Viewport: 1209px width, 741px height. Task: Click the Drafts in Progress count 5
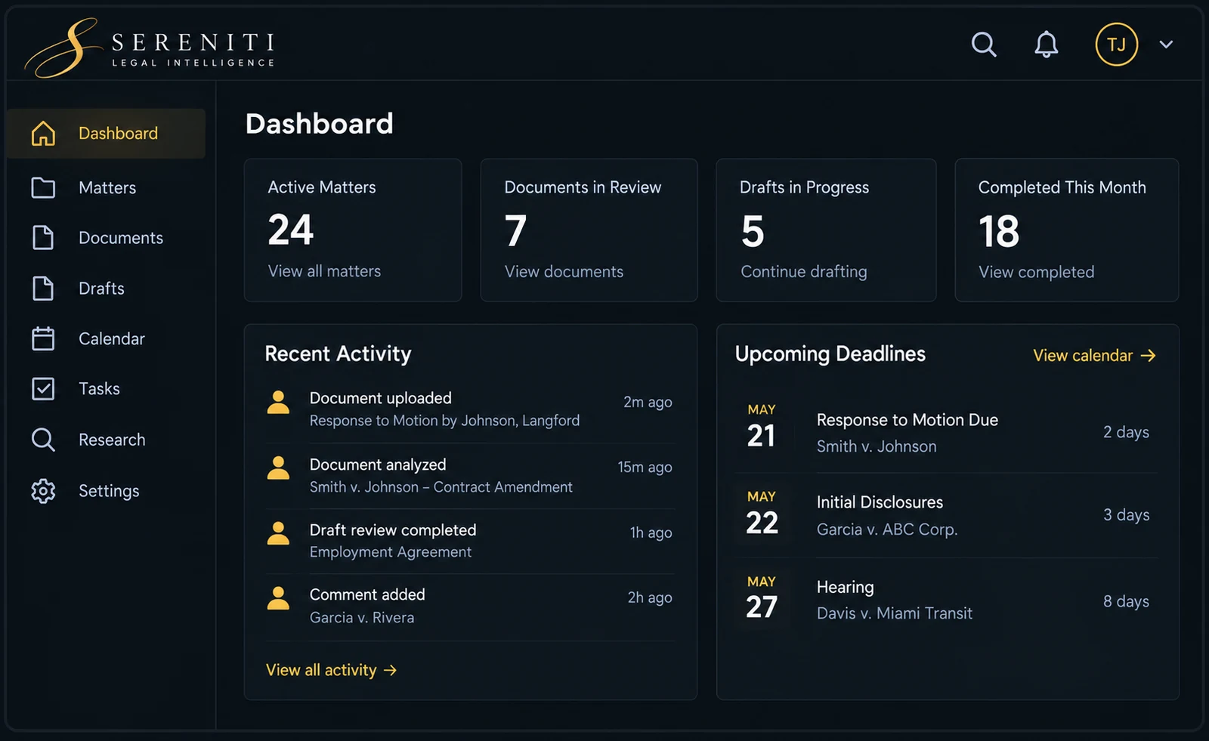pyautogui.click(x=753, y=231)
